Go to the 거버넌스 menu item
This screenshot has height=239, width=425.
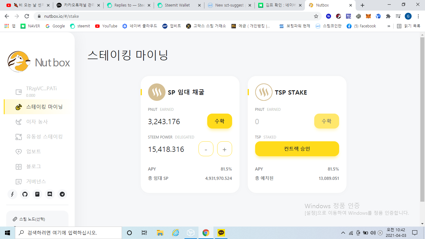pyautogui.click(x=36, y=181)
